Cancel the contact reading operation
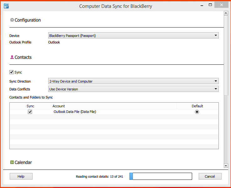 coord(210,176)
